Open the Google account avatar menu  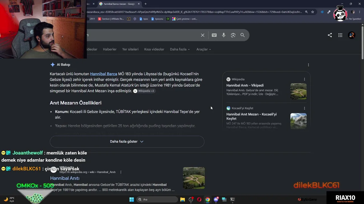click(x=352, y=35)
